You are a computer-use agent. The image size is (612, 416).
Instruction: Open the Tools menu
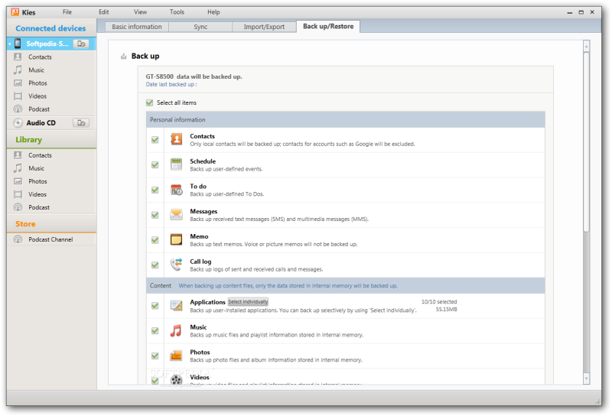(x=177, y=12)
